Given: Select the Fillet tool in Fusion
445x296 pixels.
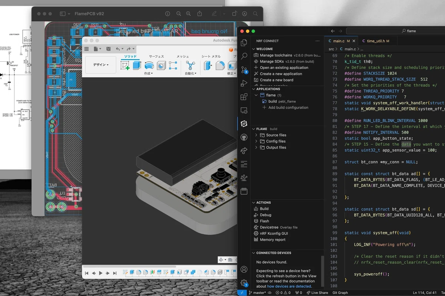Looking at the screenshot, I should tap(220, 66).
